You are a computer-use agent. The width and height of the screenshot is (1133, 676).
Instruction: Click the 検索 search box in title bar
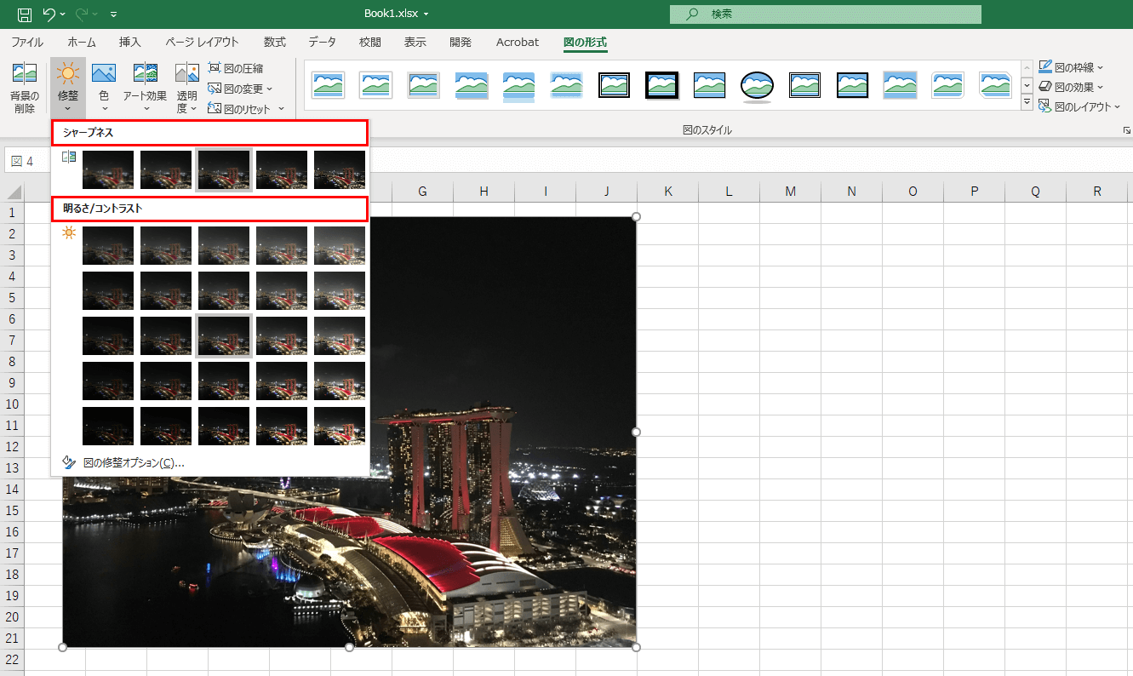tap(825, 14)
